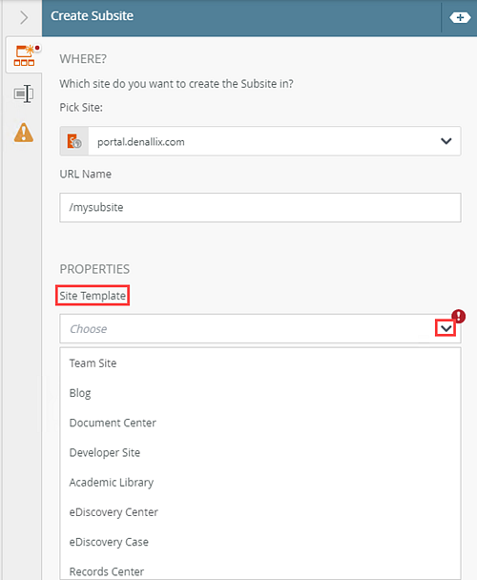
Task: Click the Choose site template combo box
Action: [x=260, y=329]
